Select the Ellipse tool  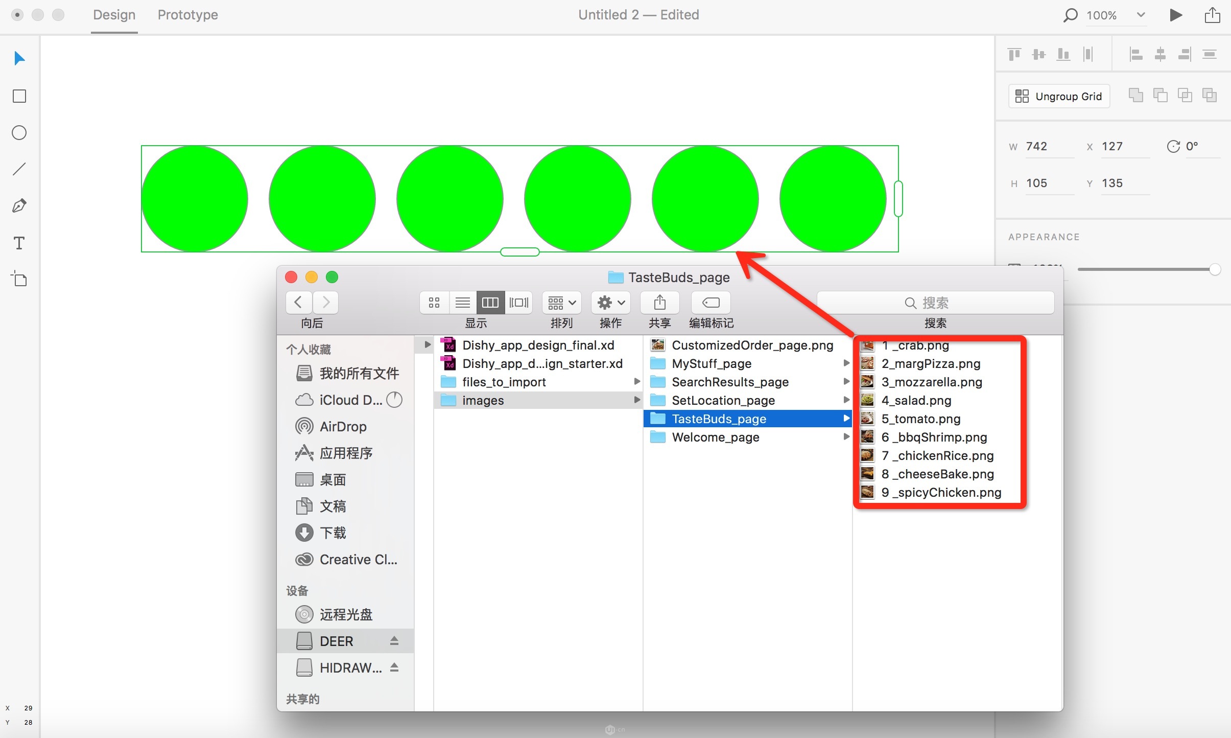pyautogui.click(x=19, y=133)
